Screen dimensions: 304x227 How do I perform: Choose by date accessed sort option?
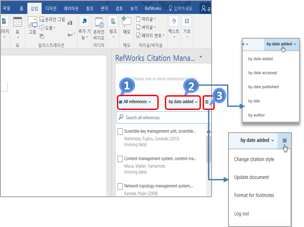click(x=263, y=73)
